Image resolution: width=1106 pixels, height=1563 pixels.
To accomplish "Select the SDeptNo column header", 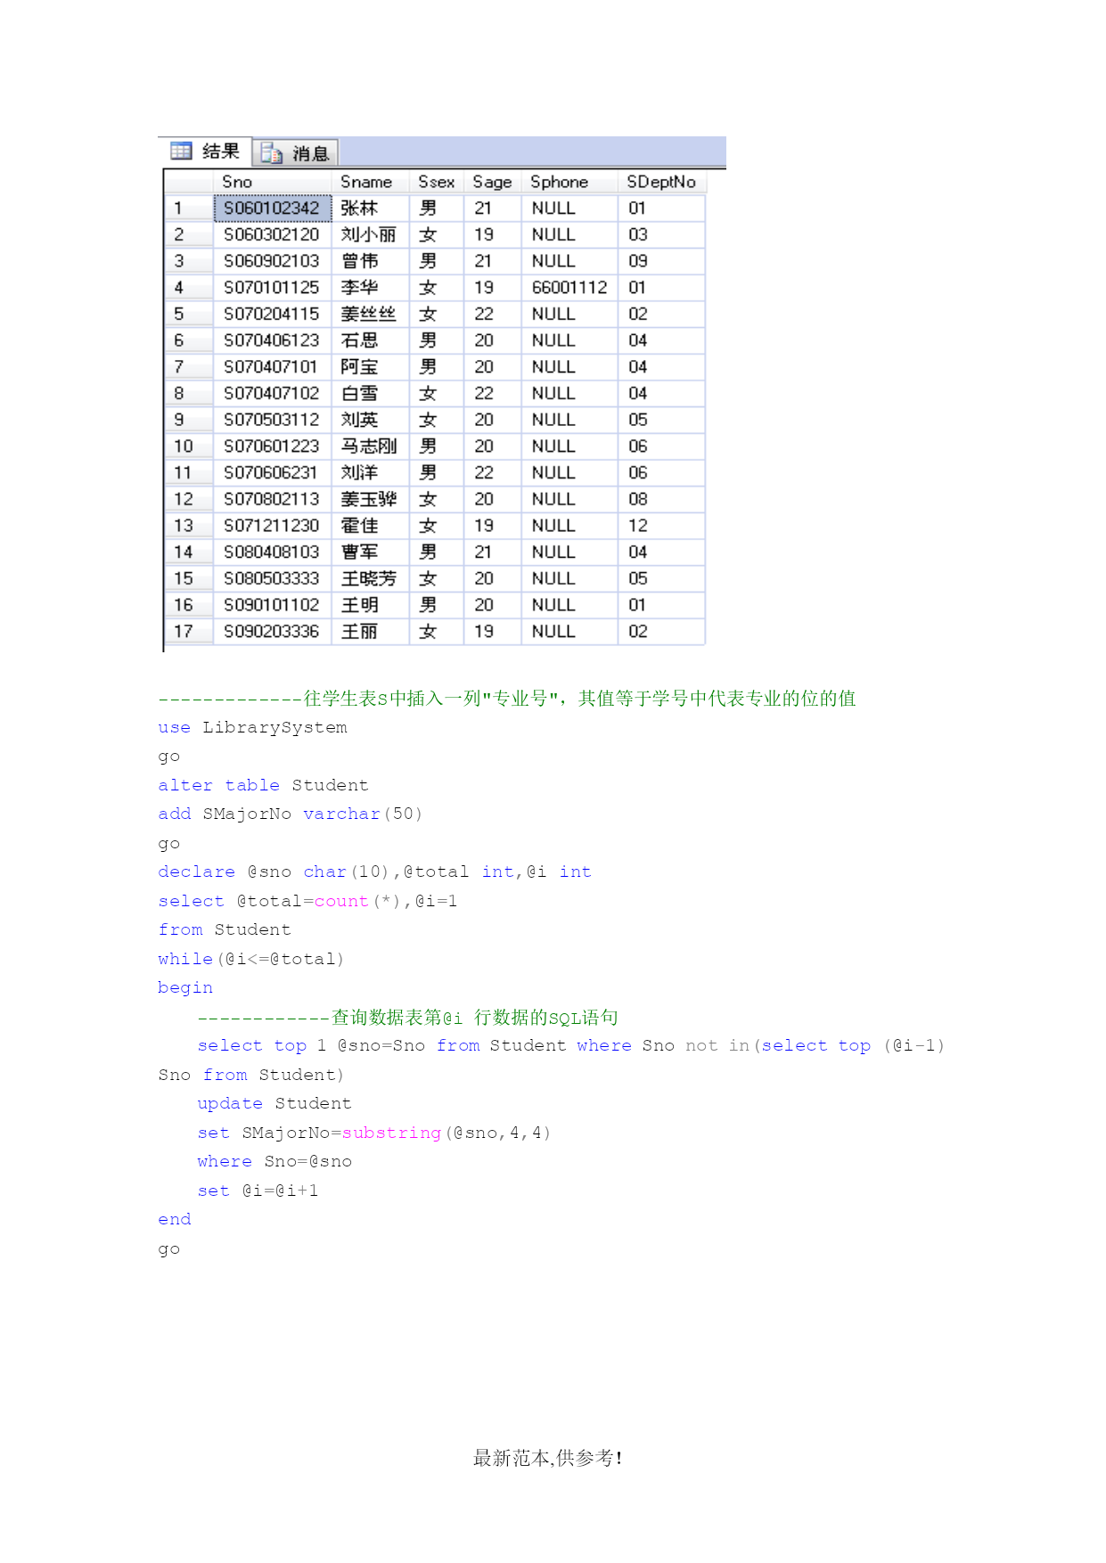I will [x=661, y=182].
